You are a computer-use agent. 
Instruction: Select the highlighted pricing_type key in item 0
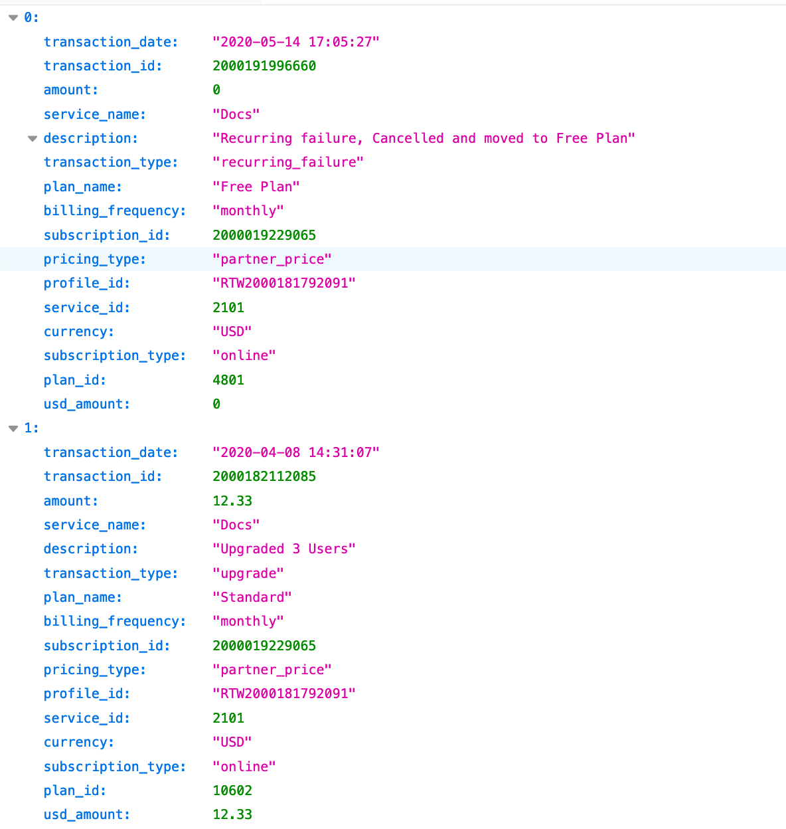[x=95, y=259]
